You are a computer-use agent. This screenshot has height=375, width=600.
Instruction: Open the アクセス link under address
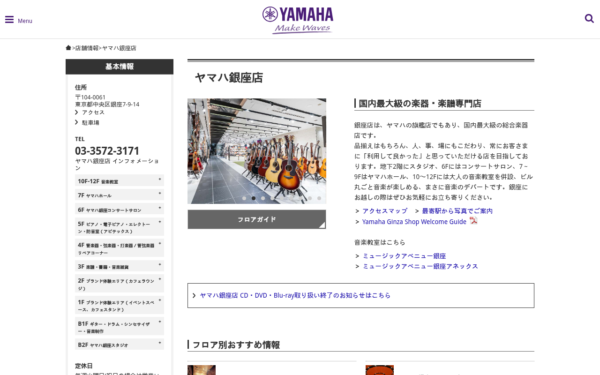pyautogui.click(x=93, y=112)
